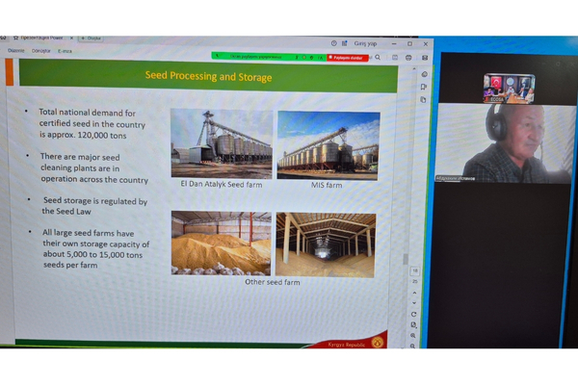Click the grain pile warehouse photo

222,243
